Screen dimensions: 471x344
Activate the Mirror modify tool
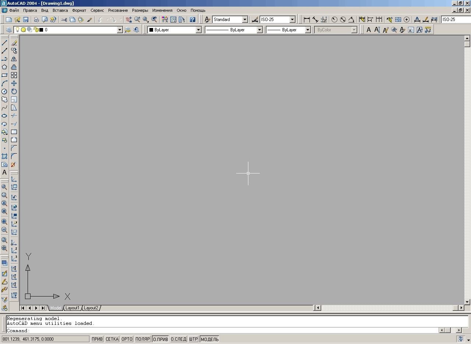tap(14, 59)
